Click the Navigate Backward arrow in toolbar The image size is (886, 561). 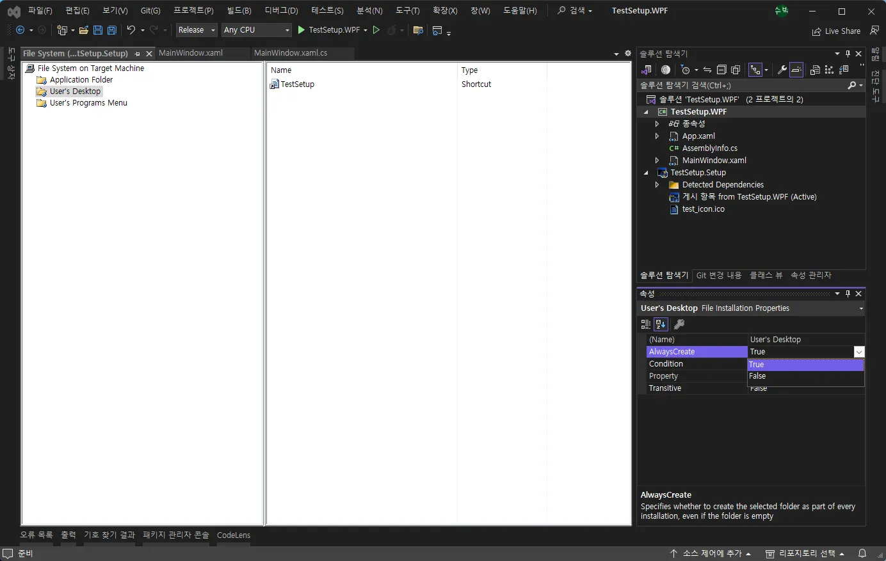(20, 30)
